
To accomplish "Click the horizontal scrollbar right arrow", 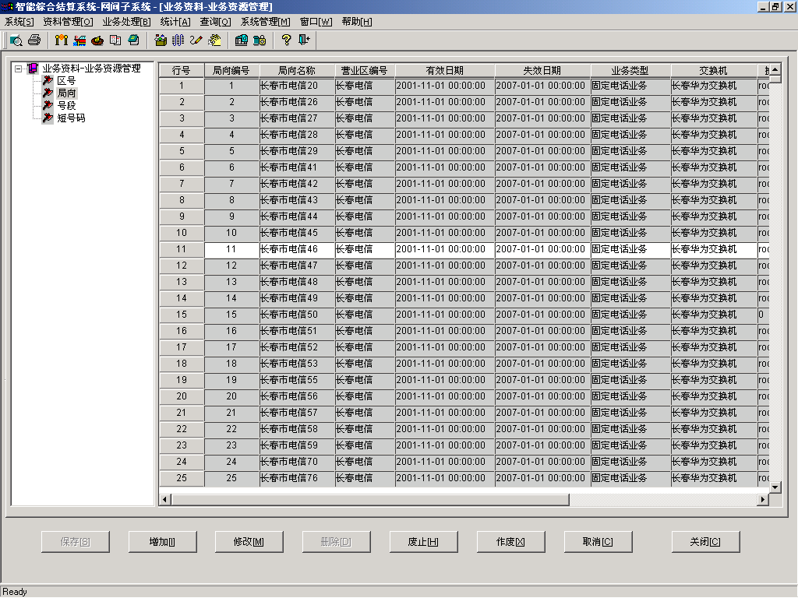I will tap(763, 499).
